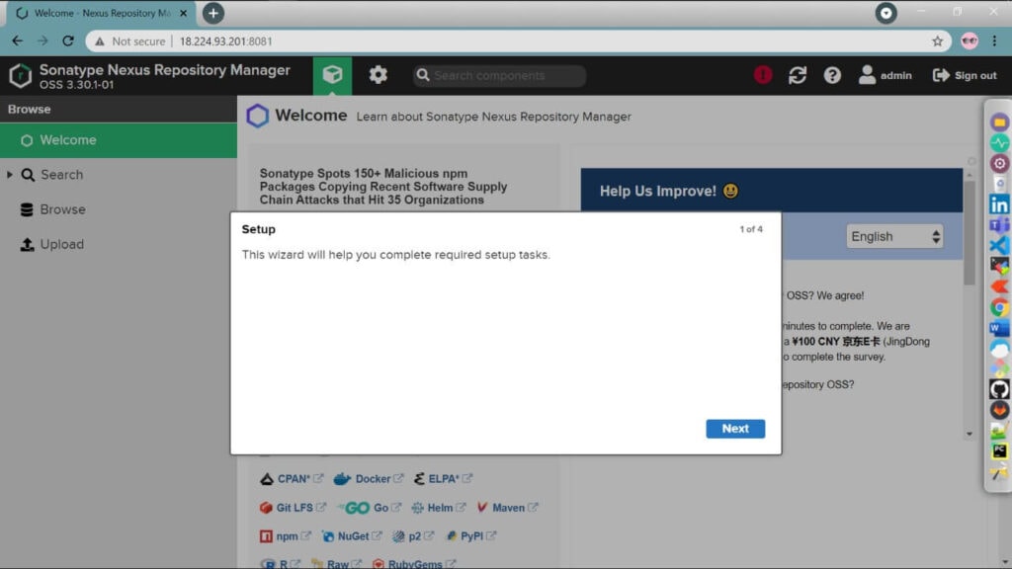This screenshot has width=1012, height=569.
Task: Open Microsoft Teams icon in side dock
Action: pos(999,225)
